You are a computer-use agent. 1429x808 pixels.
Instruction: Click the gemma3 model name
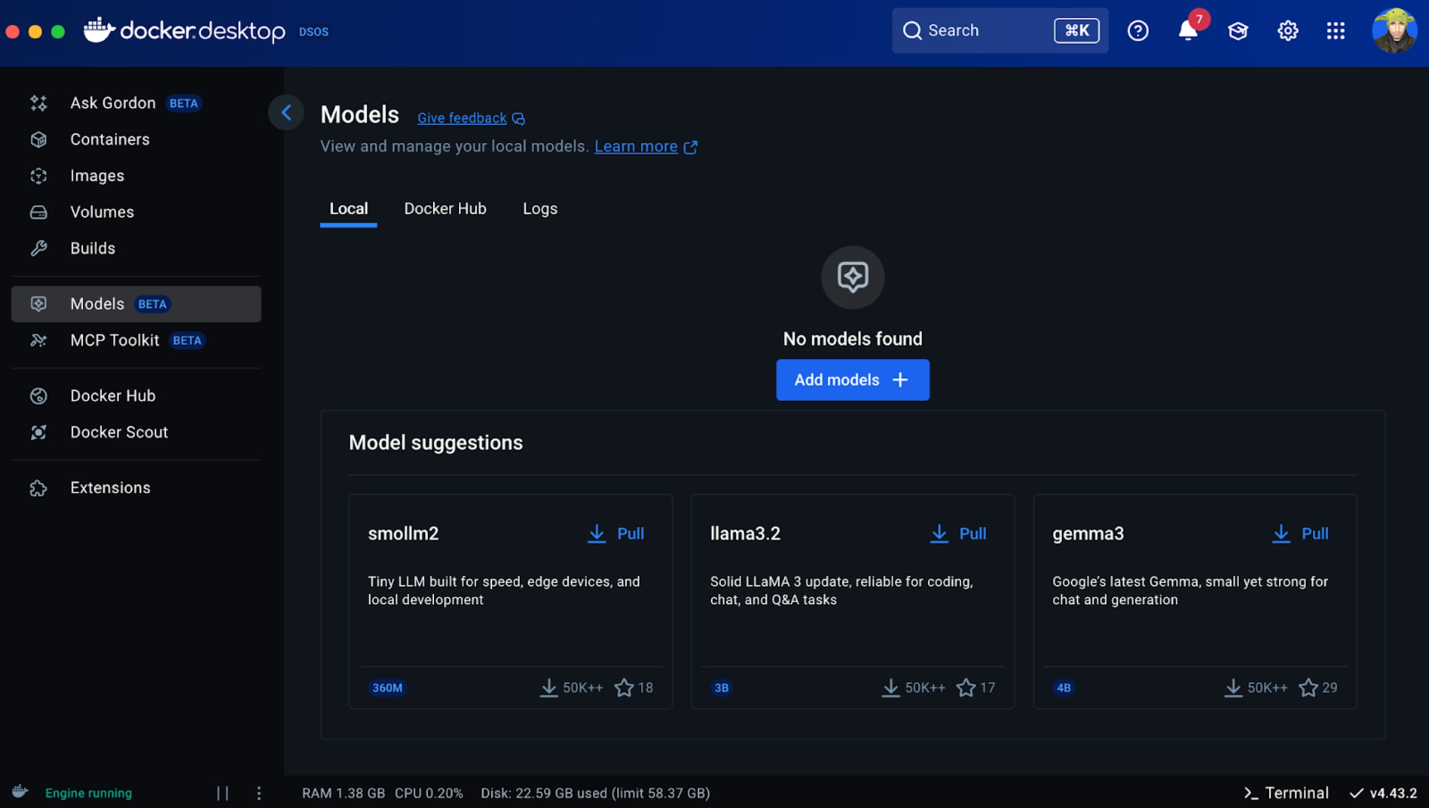tap(1087, 533)
